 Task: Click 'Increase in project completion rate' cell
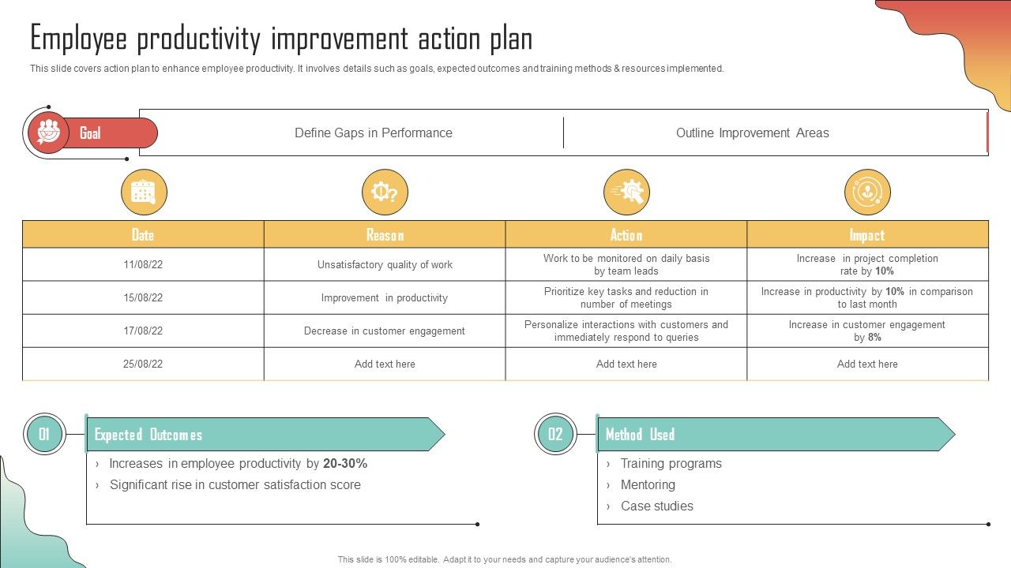(867, 265)
